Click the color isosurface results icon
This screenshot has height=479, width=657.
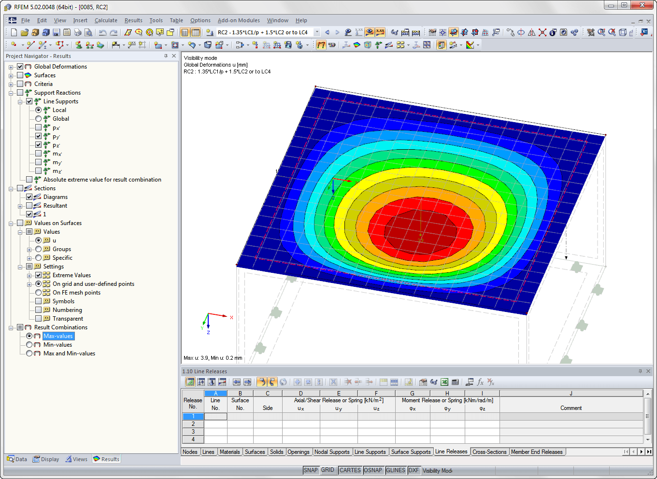coord(357,44)
